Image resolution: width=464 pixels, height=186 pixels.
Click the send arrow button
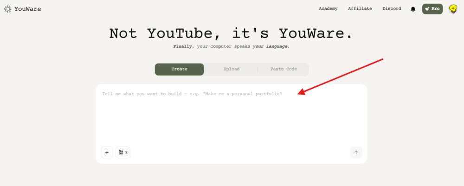pyautogui.click(x=356, y=152)
